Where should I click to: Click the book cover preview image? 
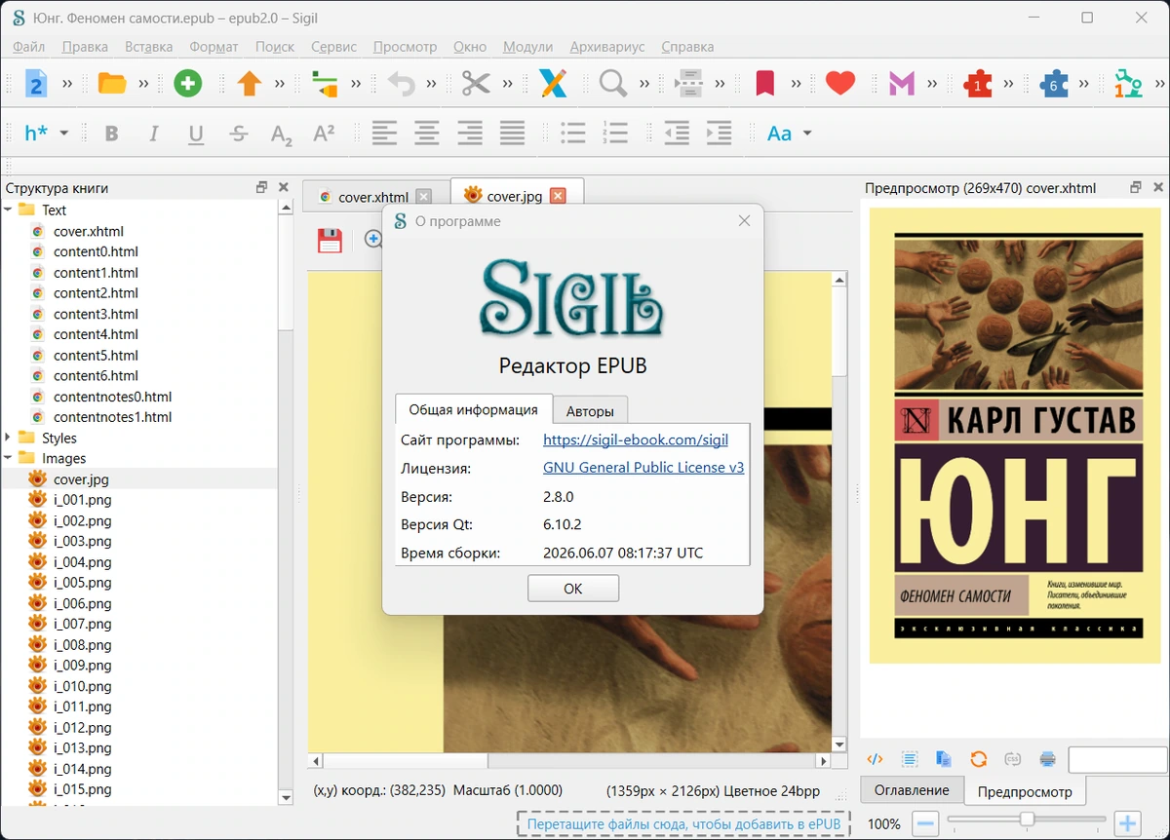(x=1016, y=435)
